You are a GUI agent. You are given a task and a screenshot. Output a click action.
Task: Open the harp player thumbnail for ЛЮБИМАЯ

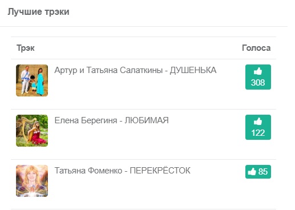32,131
